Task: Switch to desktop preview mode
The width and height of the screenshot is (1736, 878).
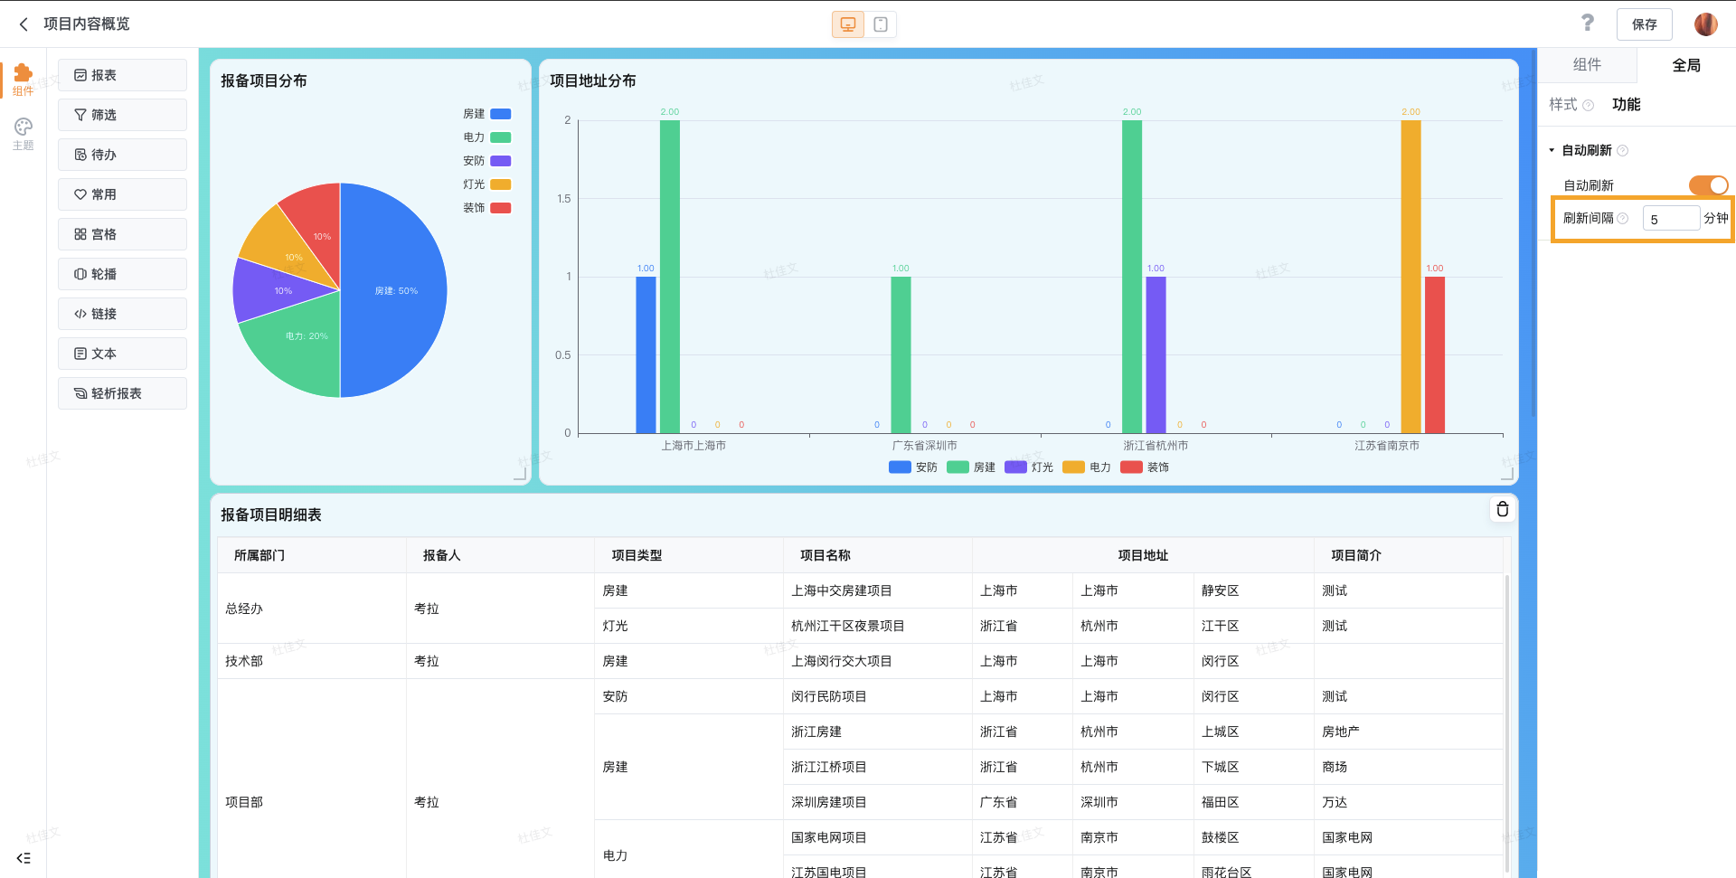Action: (848, 24)
